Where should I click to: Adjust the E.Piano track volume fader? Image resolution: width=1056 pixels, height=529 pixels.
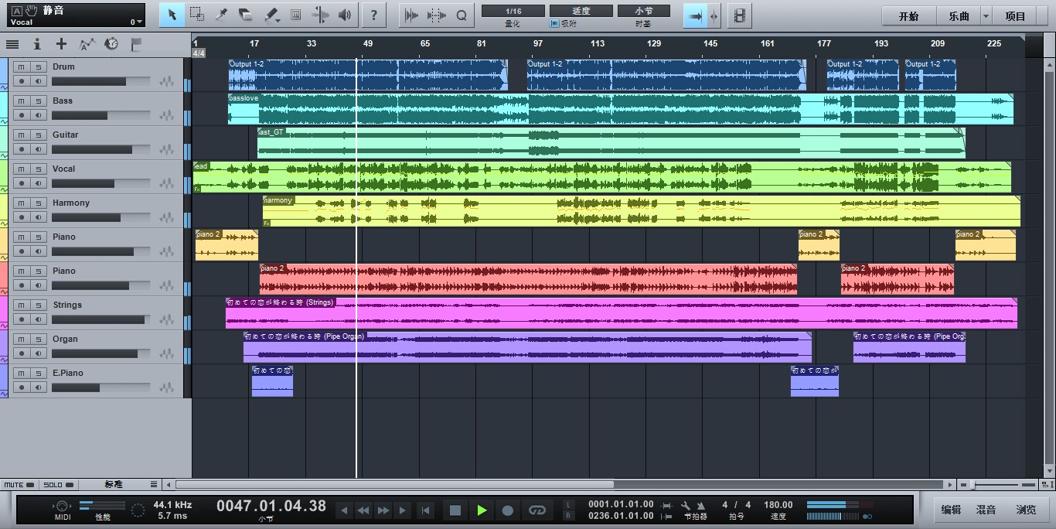pos(100,387)
